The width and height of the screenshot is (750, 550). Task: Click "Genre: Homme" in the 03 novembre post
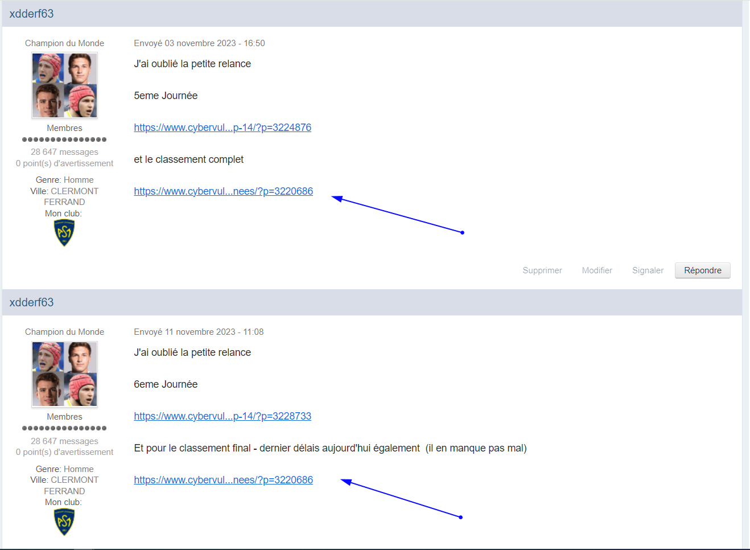tap(64, 180)
